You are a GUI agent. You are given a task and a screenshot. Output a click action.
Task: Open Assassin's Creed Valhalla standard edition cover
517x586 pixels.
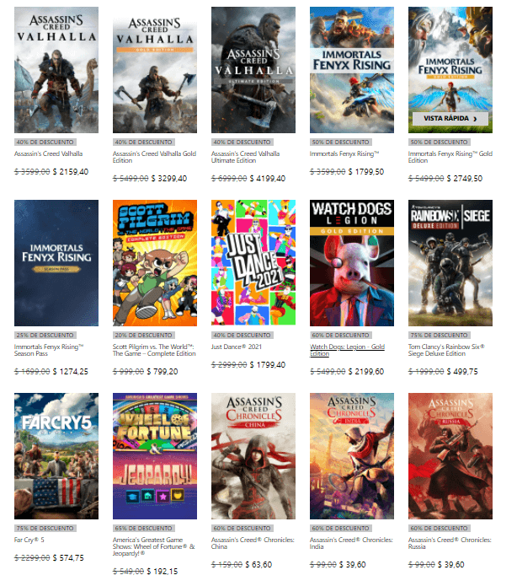56,70
